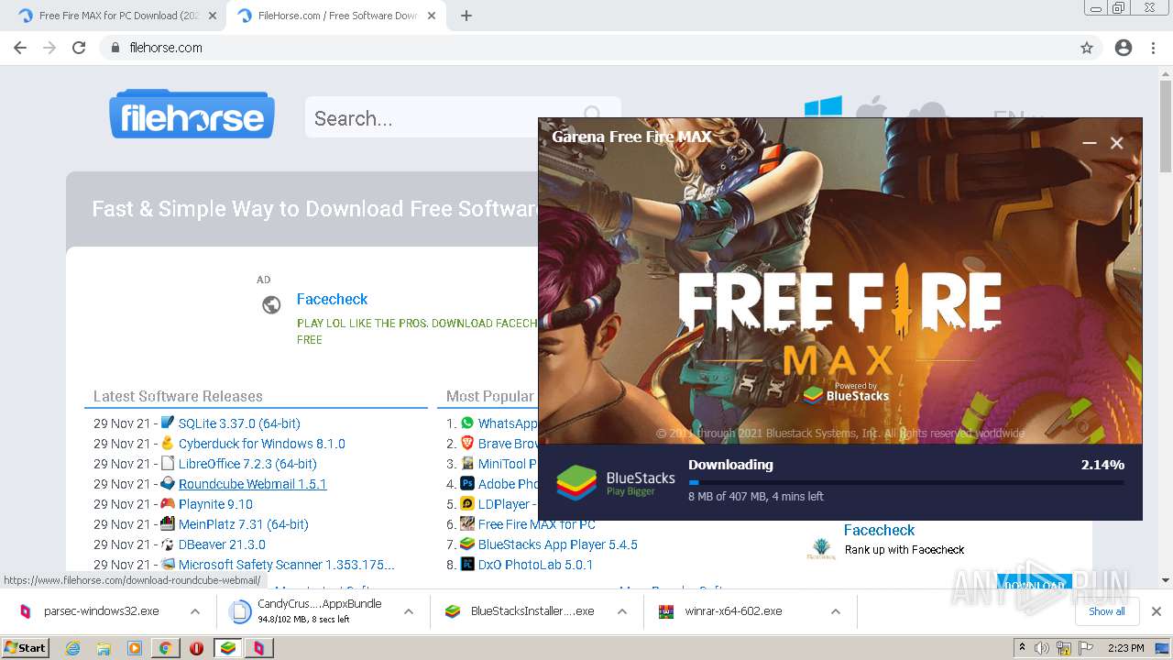Screen dimensions: 1173x660
Task: Open Chrome profile avatar menu
Action: (x=1124, y=48)
